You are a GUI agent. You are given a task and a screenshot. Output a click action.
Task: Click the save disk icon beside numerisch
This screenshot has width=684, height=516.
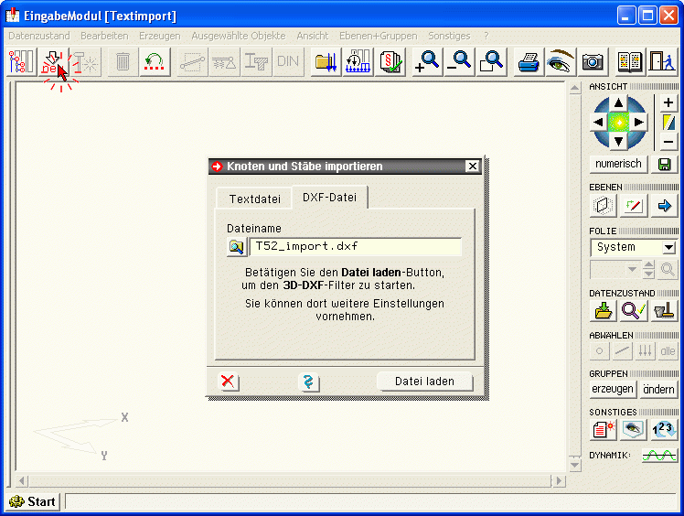(x=665, y=164)
